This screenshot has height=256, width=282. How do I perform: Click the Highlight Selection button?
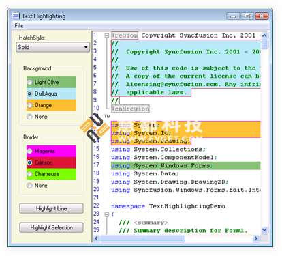51,227
